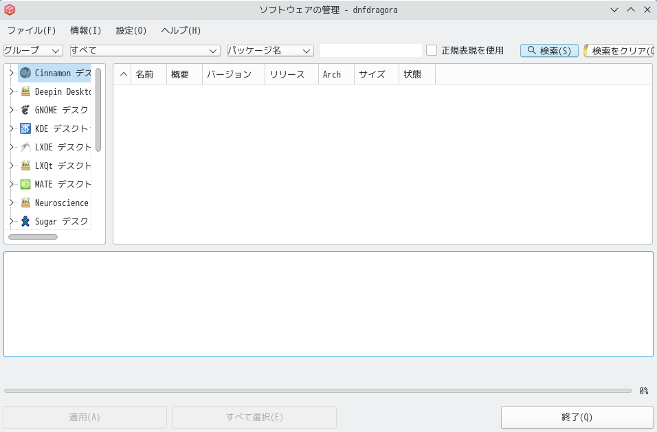Click the green MATE desktop icon
Image resolution: width=657 pixels, height=432 pixels.
click(25, 184)
